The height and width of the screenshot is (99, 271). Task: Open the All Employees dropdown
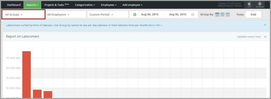pos(66,14)
